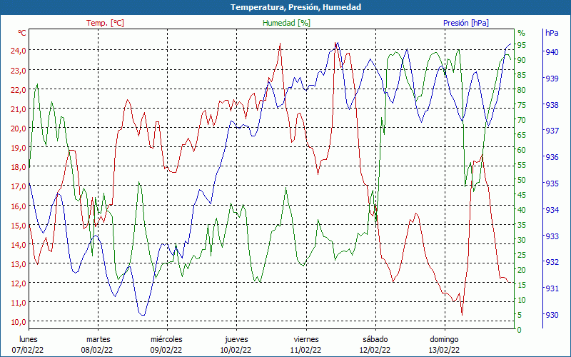Click the 930 pressure axis value

552,315
